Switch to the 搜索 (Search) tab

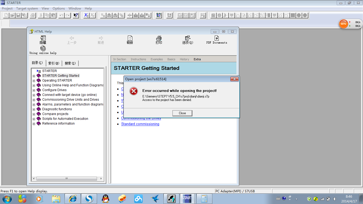pos(70,63)
